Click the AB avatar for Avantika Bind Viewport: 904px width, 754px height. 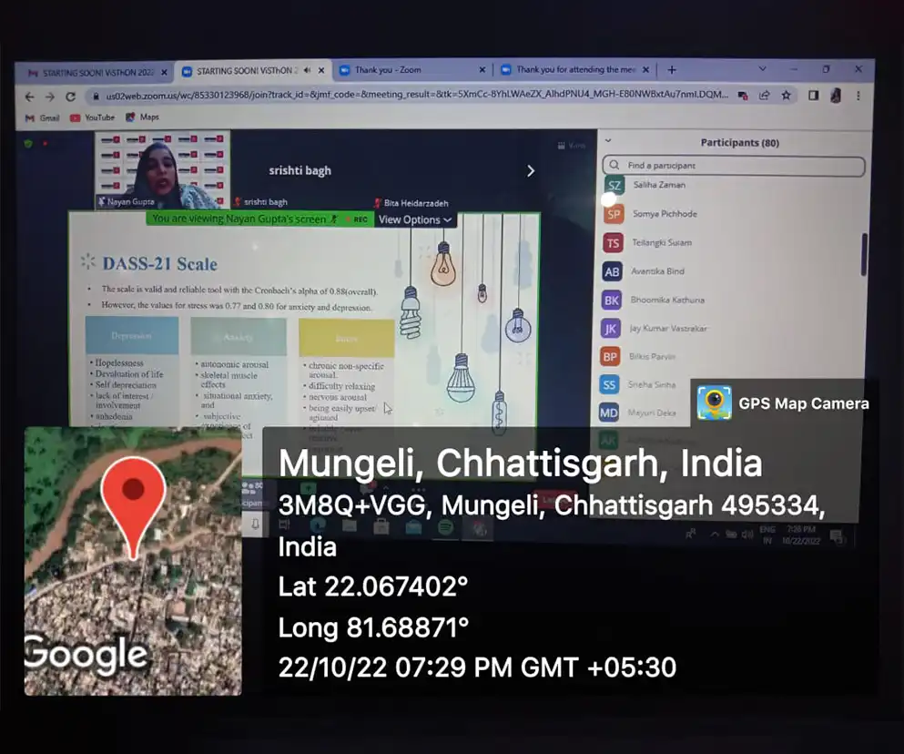tap(612, 271)
